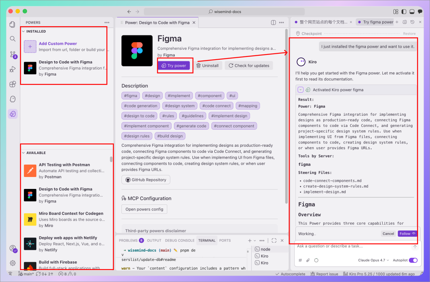Open the Kiro ghost view in activity bar
The height and width of the screenshot is (282, 430).
click(x=12, y=99)
